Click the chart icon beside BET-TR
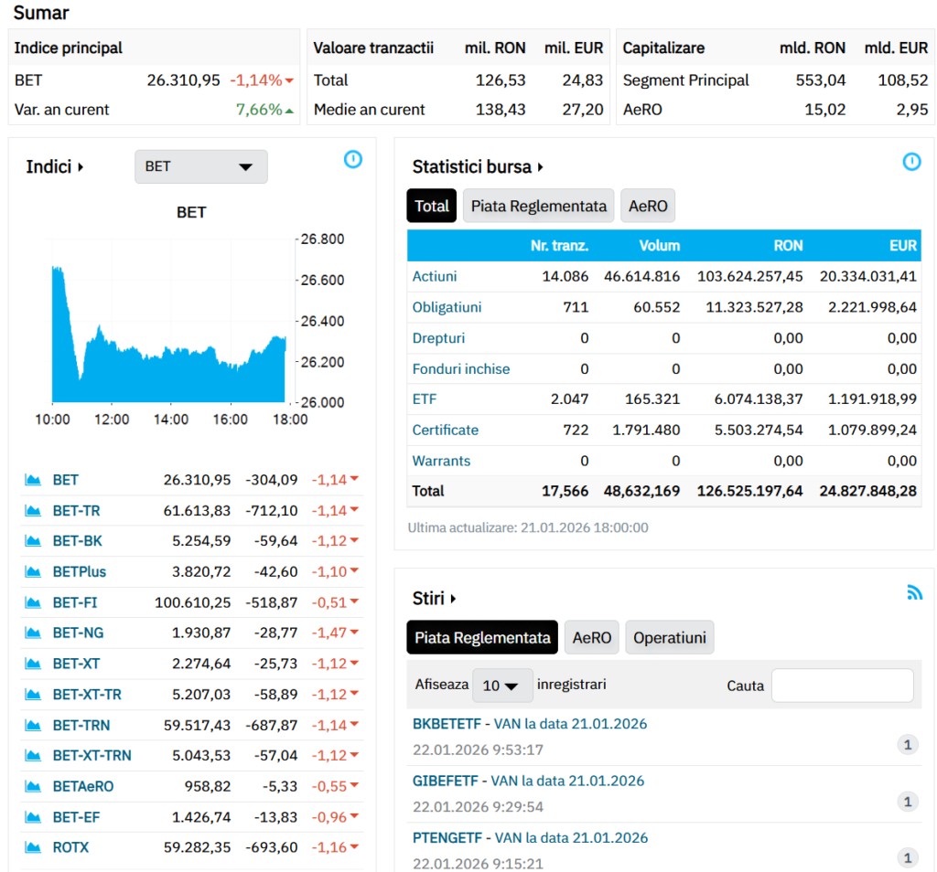 [34, 511]
